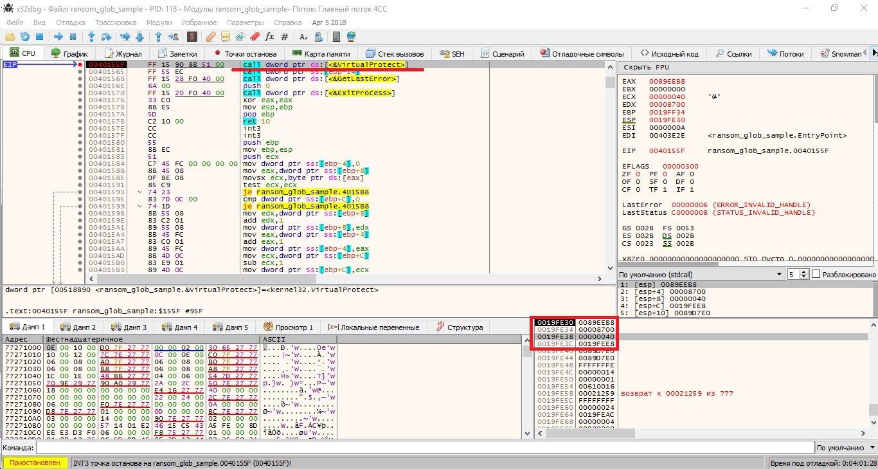Open Labels with the paperclip icon
The image size is (878, 469).
240,37
